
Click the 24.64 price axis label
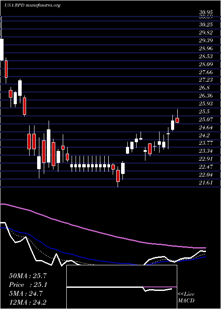pyautogui.click(x=206, y=127)
